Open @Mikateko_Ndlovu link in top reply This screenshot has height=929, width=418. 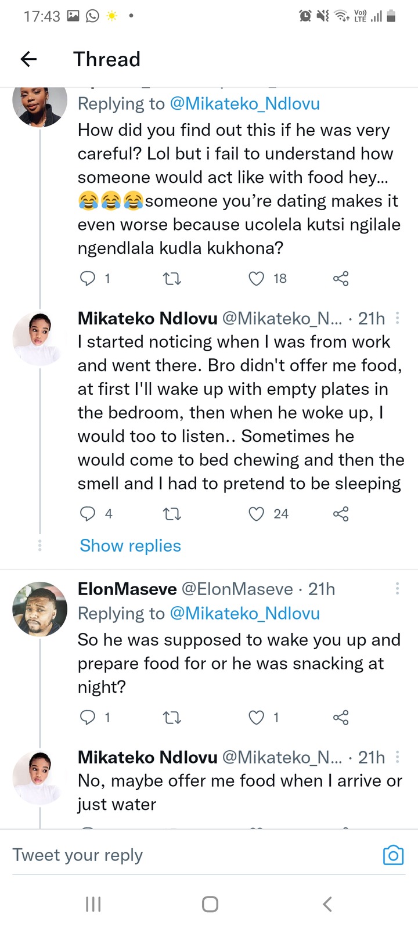[x=244, y=103]
